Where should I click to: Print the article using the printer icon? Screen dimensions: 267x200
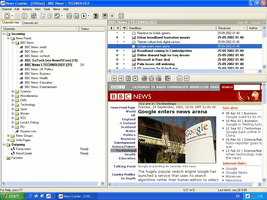[144, 78]
